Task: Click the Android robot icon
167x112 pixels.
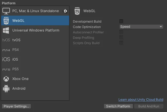Action: (6, 89)
